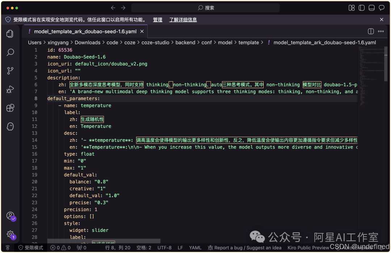Screen dimensions: 391x253
Task: Open the Search view icon
Action: [10, 52]
